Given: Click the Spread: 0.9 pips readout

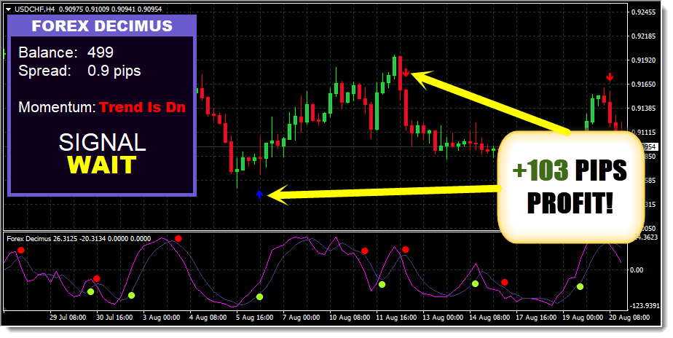Looking at the screenshot, I should (80, 71).
